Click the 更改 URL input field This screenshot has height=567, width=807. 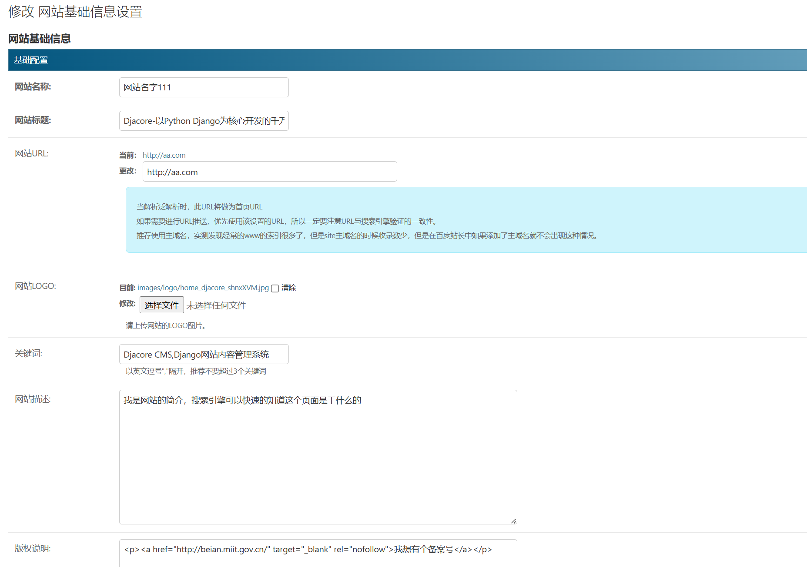pyautogui.click(x=269, y=172)
